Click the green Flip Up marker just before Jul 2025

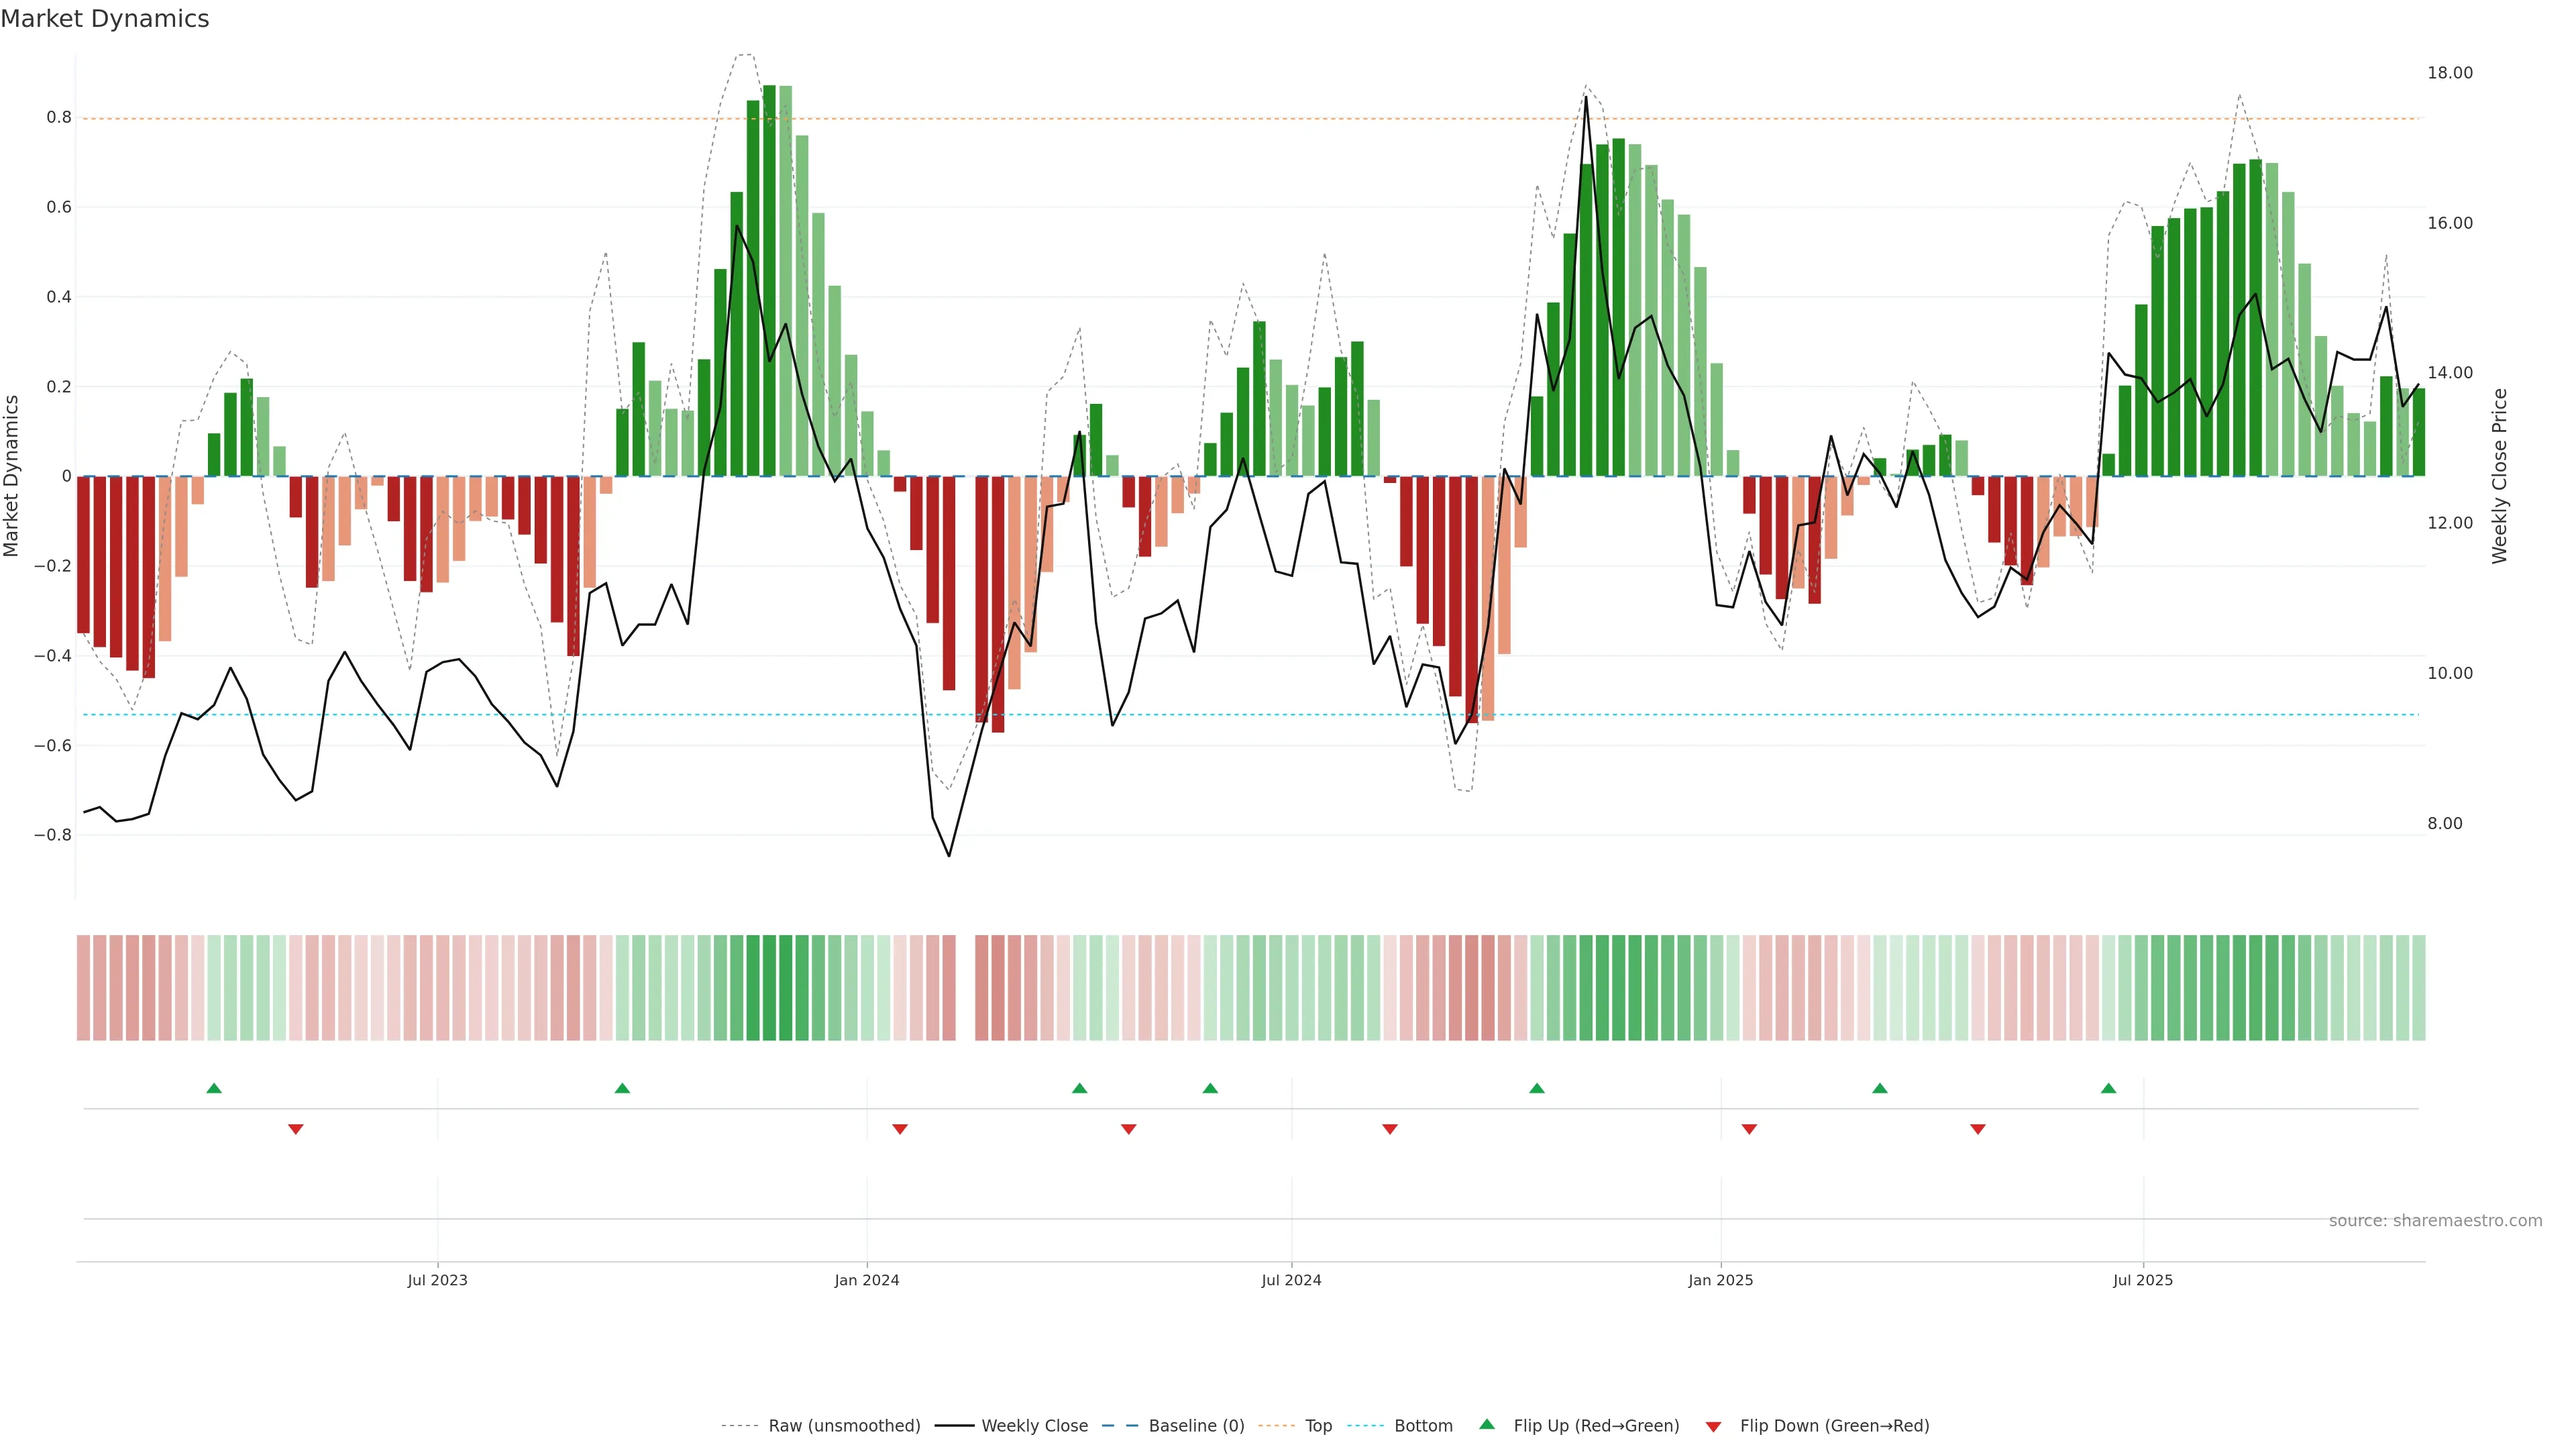2108,1088
